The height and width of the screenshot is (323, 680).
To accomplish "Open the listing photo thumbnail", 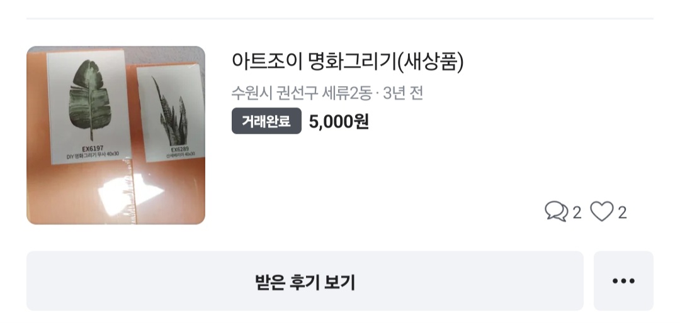I will [x=116, y=135].
